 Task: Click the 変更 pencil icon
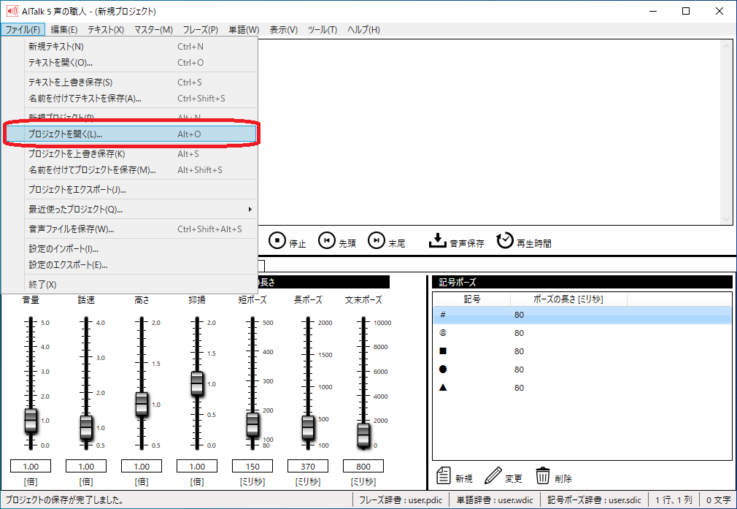[x=493, y=475]
